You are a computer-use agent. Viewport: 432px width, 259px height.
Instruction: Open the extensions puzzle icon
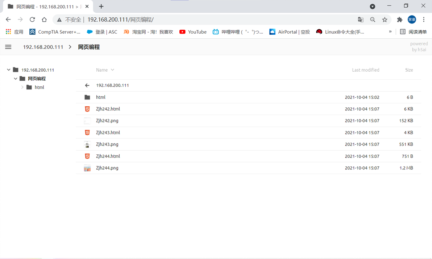click(399, 20)
